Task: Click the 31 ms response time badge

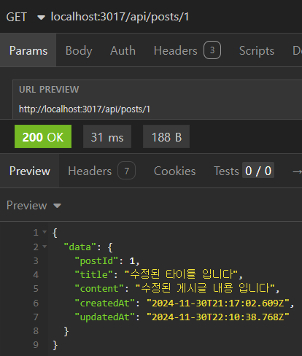Action: 107,136
